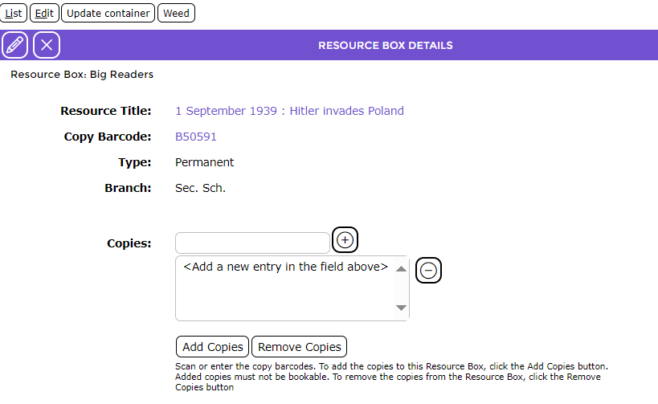Click the plus icon beside Copies field
This screenshot has height=404, width=658.
[x=345, y=240]
